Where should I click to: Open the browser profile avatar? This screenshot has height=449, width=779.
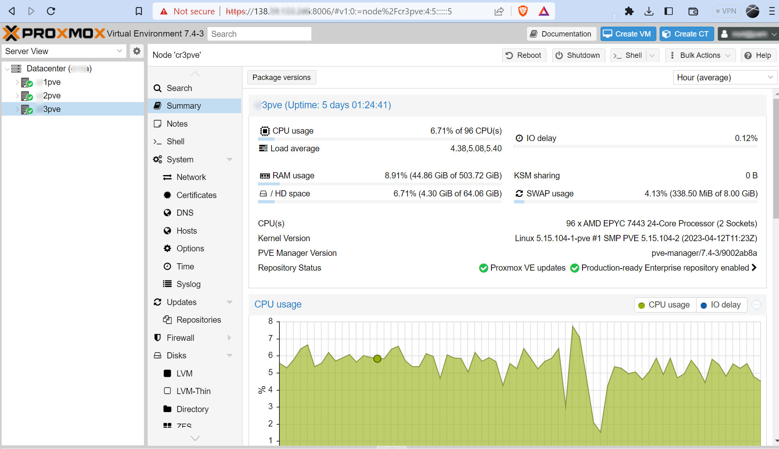pyautogui.click(x=752, y=11)
